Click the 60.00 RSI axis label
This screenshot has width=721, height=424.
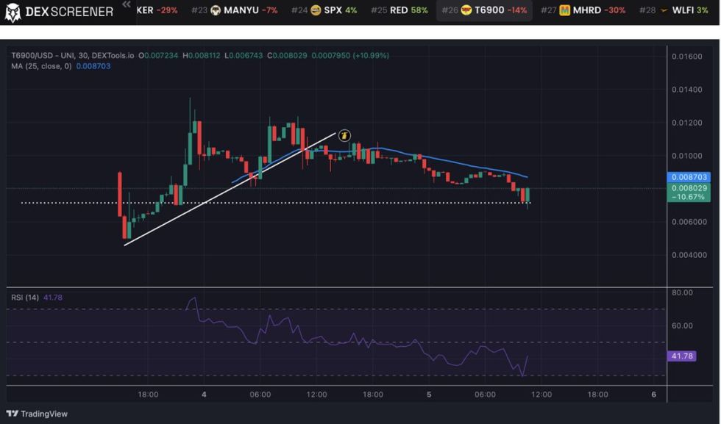tap(682, 326)
